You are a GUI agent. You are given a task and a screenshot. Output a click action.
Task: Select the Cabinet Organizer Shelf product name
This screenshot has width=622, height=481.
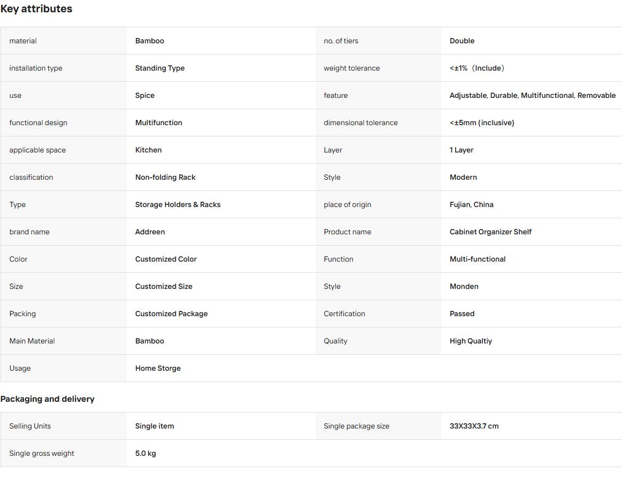tap(490, 232)
